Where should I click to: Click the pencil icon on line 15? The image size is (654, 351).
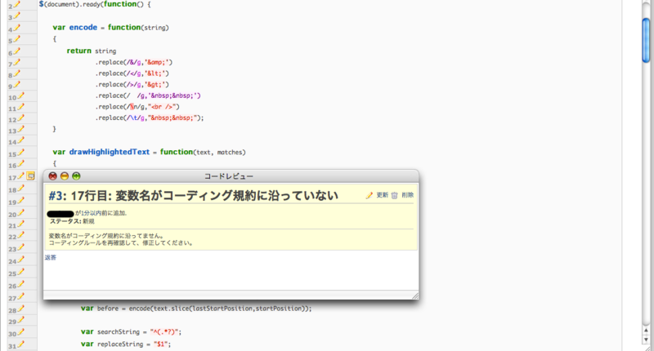point(20,153)
